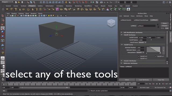
Task: Uncheck Falloff In X checkbox
Action: pyautogui.click(x=139, y=56)
